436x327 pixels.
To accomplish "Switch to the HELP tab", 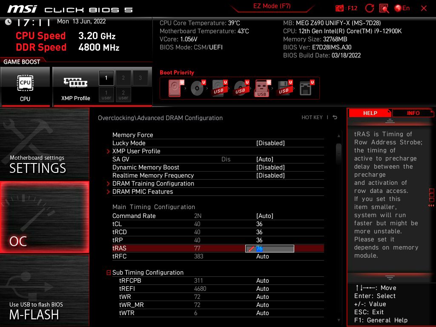I will click(370, 113).
